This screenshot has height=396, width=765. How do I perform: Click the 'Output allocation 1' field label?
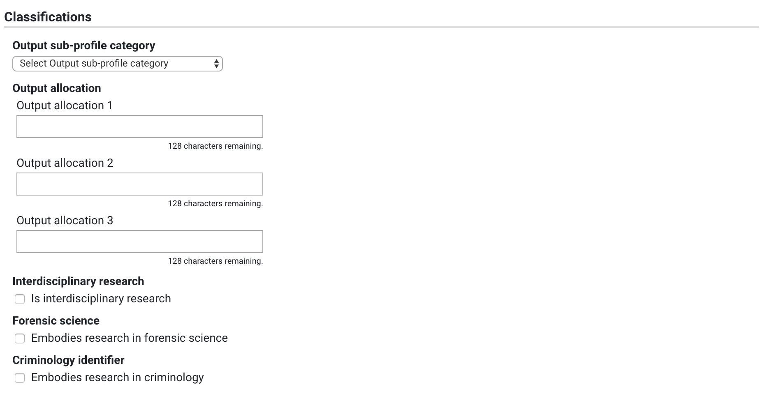pyautogui.click(x=65, y=106)
